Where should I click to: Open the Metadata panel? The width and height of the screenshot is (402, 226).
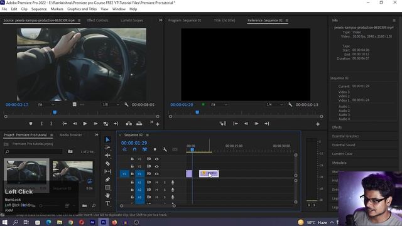[x=339, y=163]
